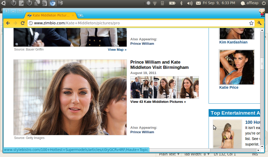Click the cropped photo above Bauer Griffin source
The height and width of the screenshot is (157, 268).
pos(70,37)
